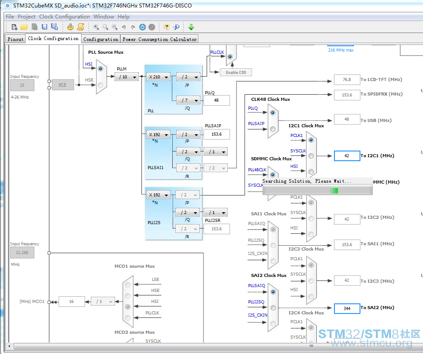
Task: Select HSE in PLL Source Mux
Action: (x=100, y=85)
